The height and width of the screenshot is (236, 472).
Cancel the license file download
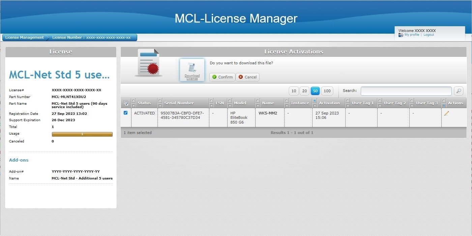click(x=247, y=77)
